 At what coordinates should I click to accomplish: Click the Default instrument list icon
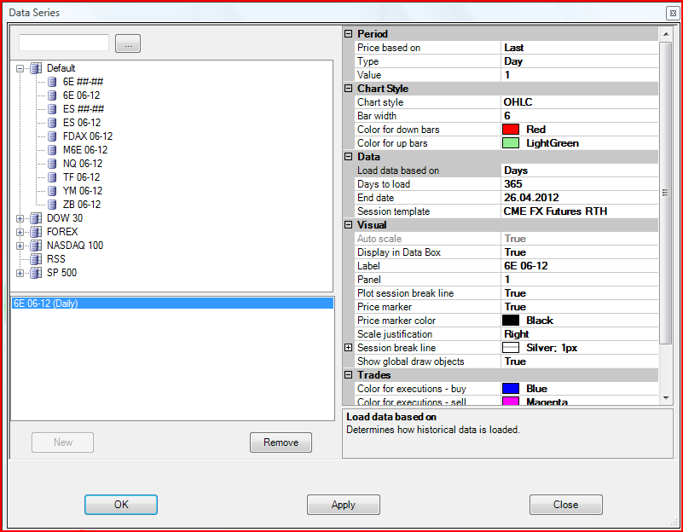click(36, 68)
